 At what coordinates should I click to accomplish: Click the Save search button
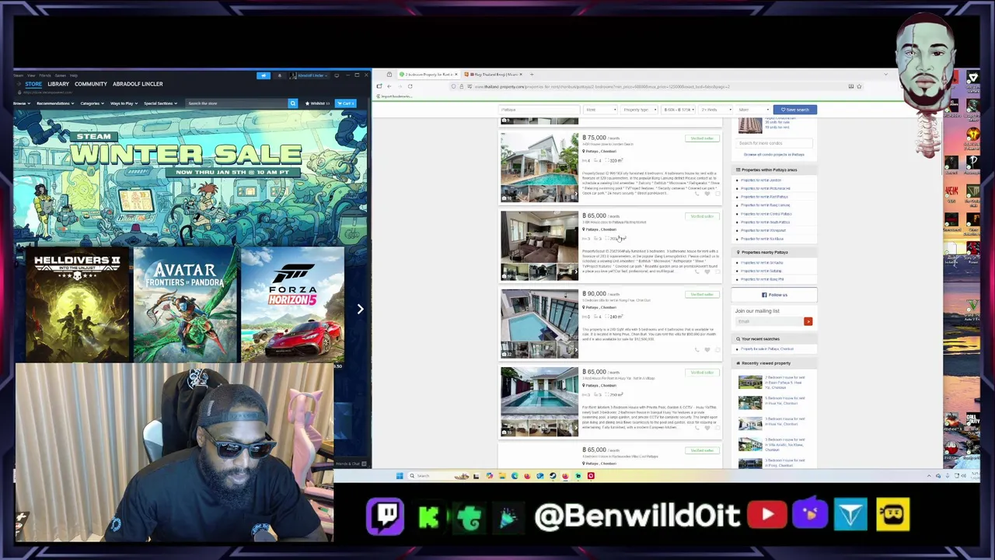click(x=795, y=110)
